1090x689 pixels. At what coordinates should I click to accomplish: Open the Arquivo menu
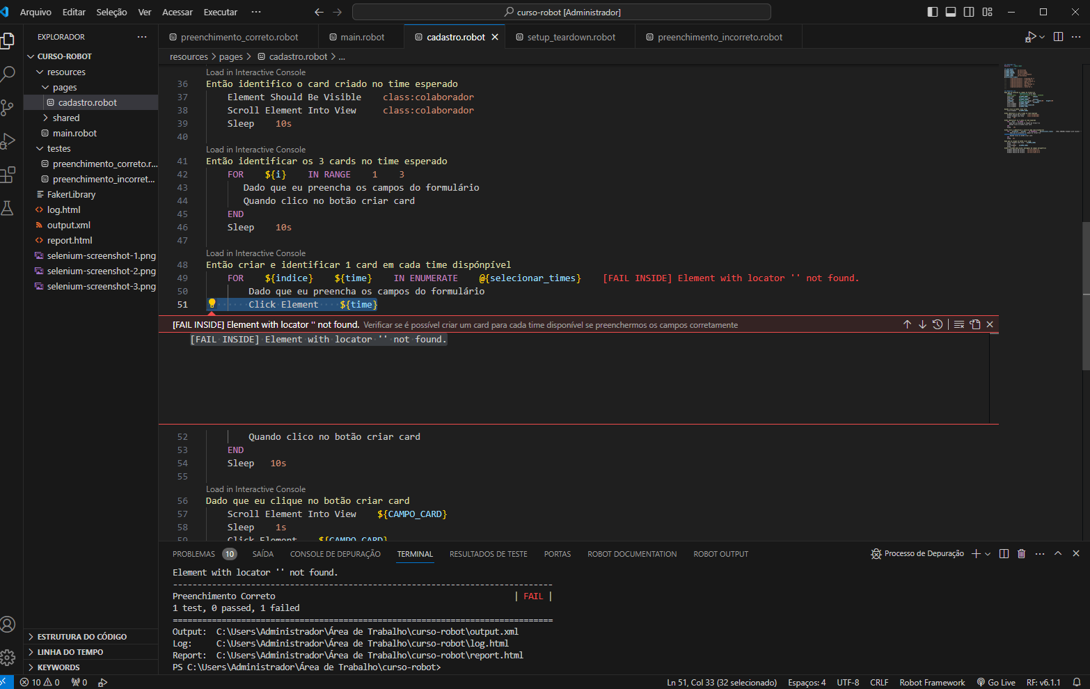(35, 12)
